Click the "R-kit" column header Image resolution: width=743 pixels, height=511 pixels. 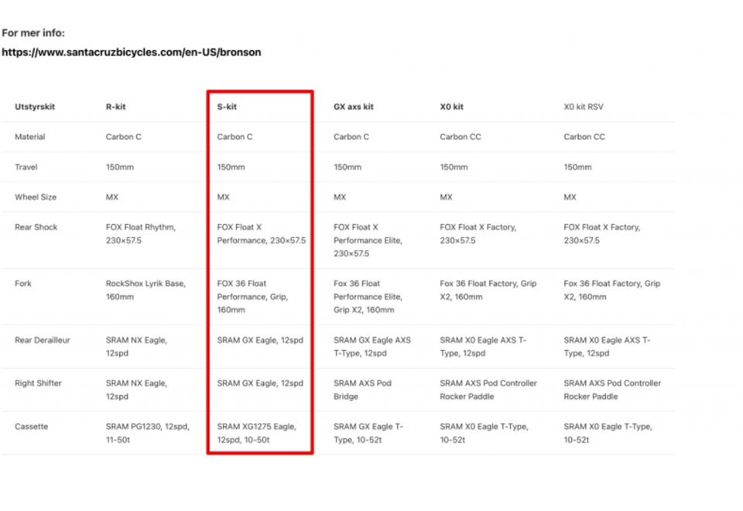tap(115, 107)
